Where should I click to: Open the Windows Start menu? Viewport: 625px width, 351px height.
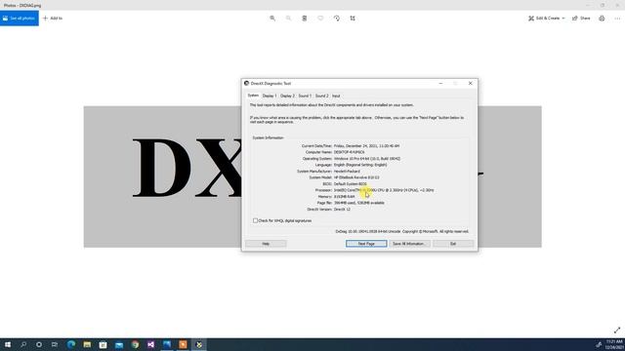point(8,344)
